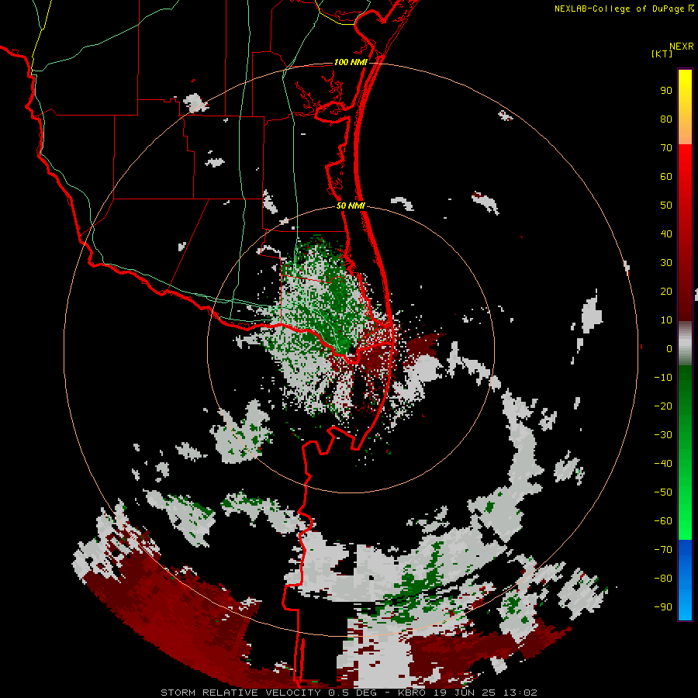Click the 80 value on velocity scale
Viewport: 698px width, 698px height.
[666, 119]
